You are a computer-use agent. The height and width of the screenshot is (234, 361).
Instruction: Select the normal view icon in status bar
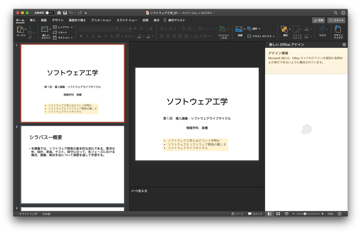point(270,214)
